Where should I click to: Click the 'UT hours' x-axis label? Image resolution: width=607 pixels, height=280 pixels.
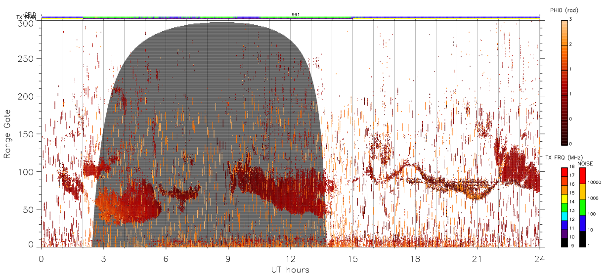tap(290, 270)
